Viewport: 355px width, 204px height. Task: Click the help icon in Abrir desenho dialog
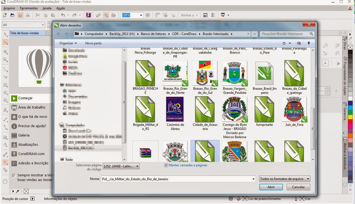[x=309, y=43]
